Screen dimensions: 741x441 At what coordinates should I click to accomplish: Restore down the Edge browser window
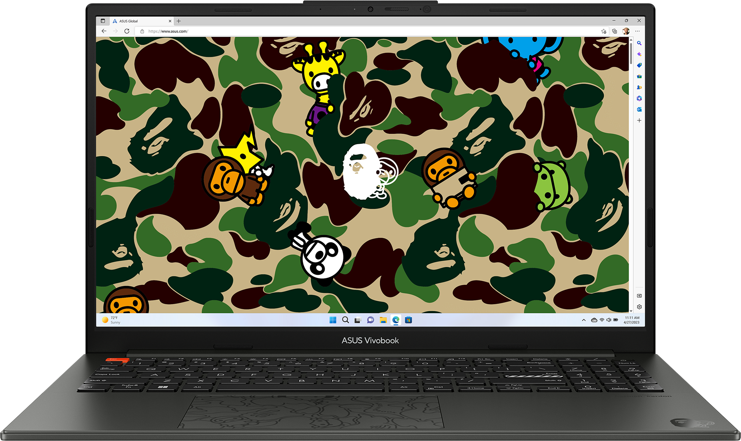(627, 21)
